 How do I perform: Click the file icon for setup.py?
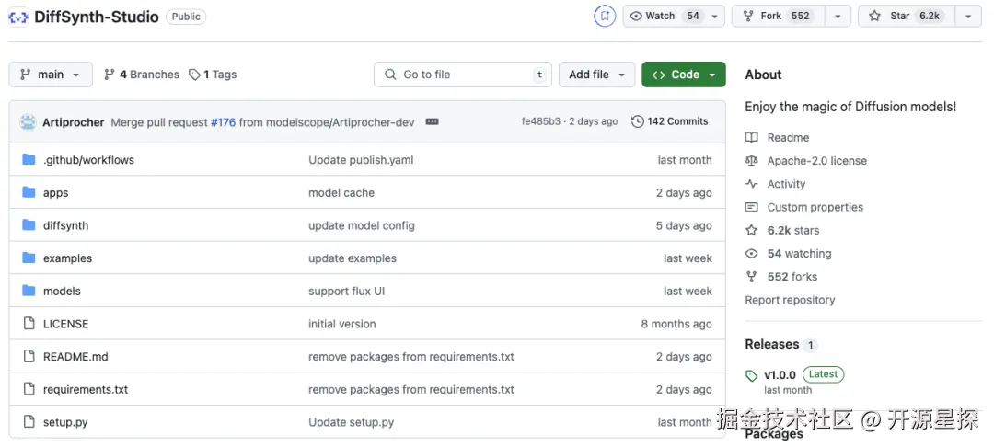[29, 421]
